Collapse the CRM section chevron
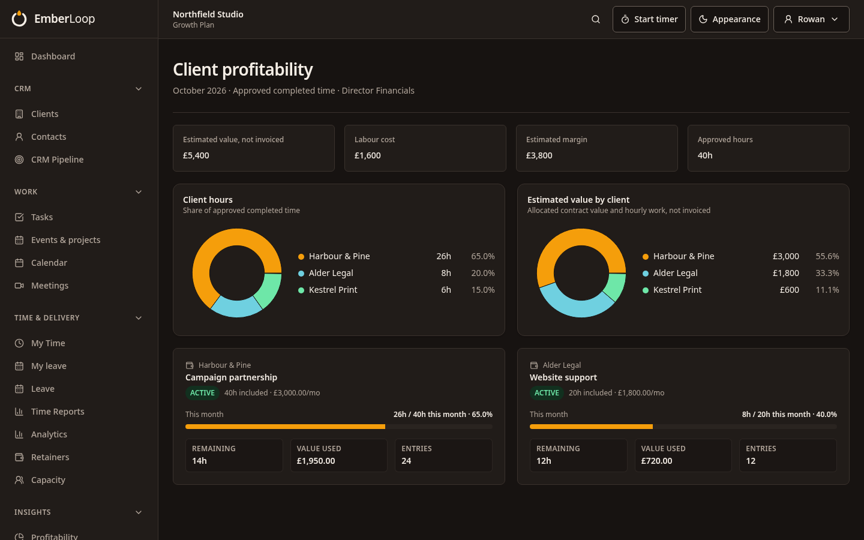Screen dimensions: 864x540 click(139, 89)
